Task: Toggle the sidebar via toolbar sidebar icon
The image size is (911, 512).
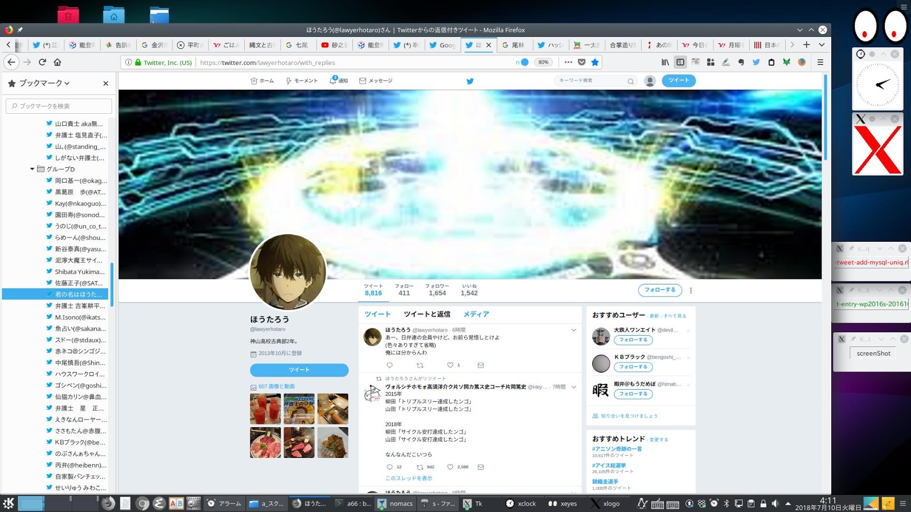Action: click(x=680, y=62)
